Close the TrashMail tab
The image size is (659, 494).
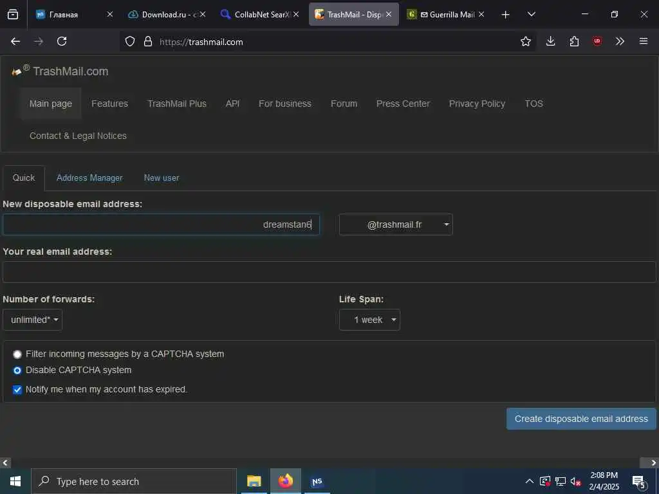pos(389,14)
